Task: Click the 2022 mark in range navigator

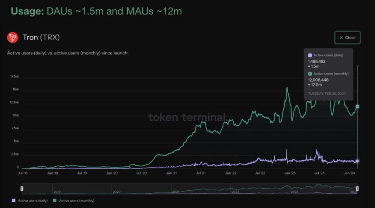Action: point(235,192)
